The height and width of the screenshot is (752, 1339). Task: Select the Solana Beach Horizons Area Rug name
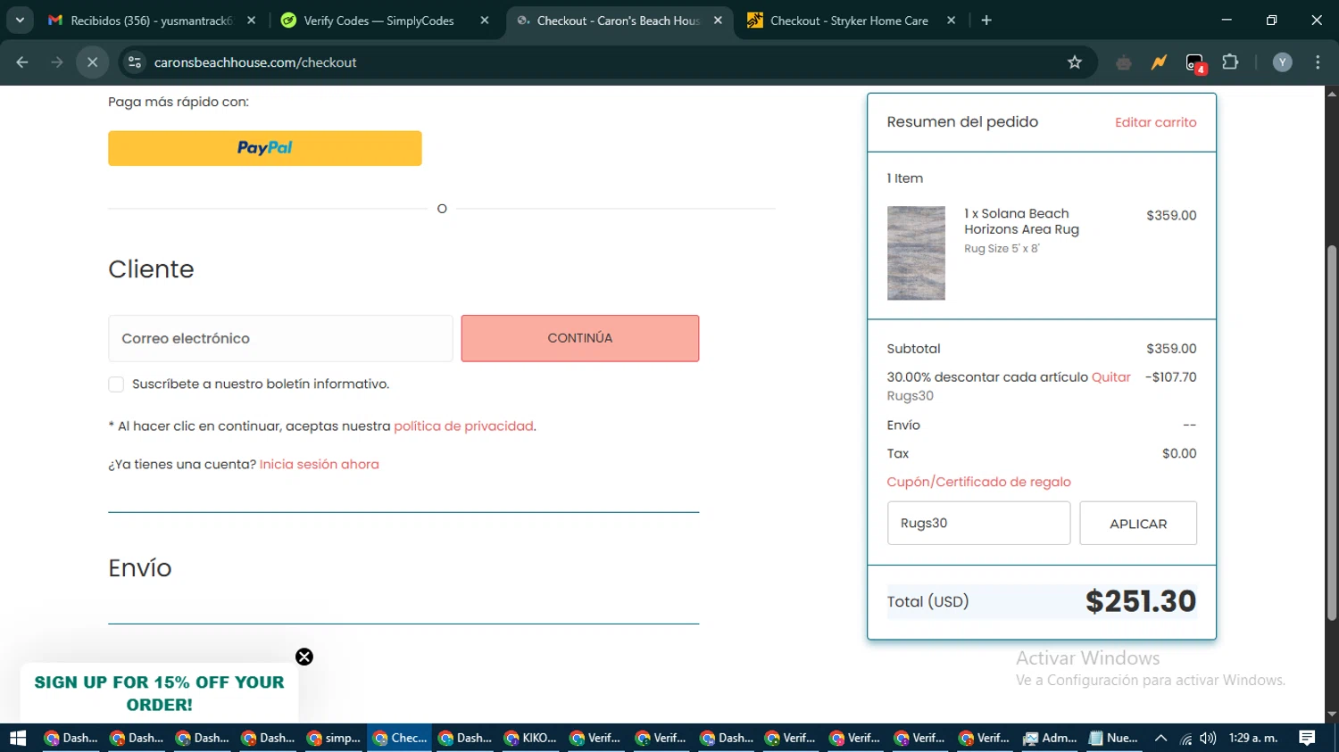[x=1021, y=221]
